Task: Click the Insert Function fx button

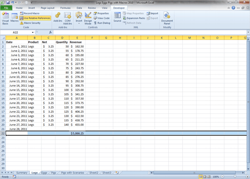Action: (50, 32)
